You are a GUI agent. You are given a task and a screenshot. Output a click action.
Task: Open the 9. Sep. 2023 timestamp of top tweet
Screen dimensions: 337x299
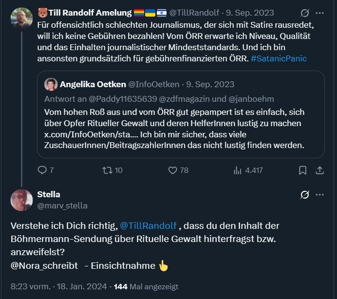click(x=256, y=13)
